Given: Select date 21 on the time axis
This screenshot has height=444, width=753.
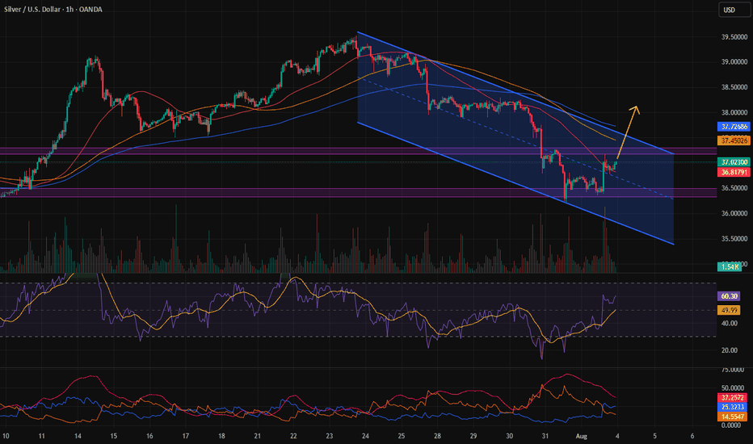Looking at the screenshot, I should click(258, 436).
